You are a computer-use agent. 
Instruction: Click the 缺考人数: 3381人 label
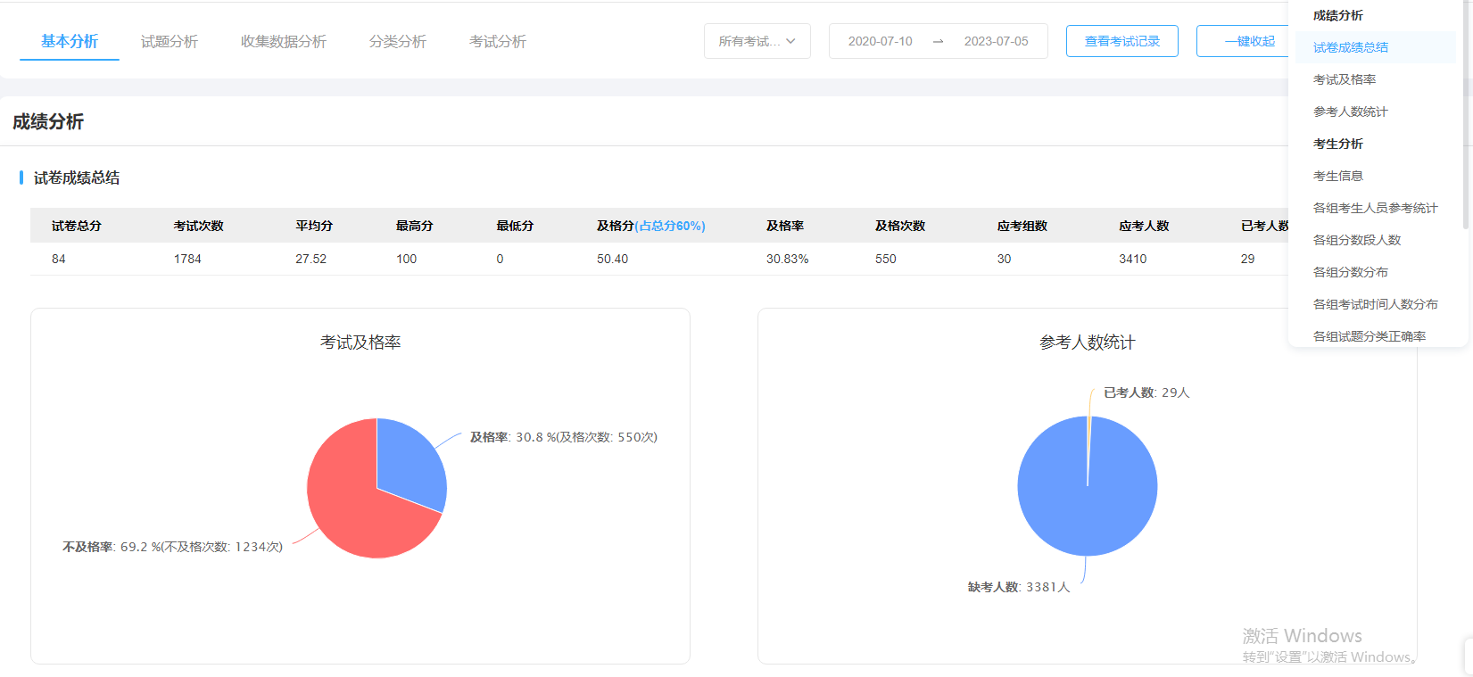1019,587
